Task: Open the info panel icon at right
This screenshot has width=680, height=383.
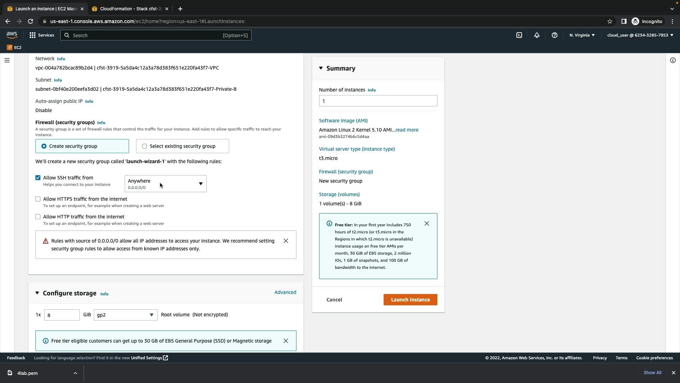Action: 673,60
